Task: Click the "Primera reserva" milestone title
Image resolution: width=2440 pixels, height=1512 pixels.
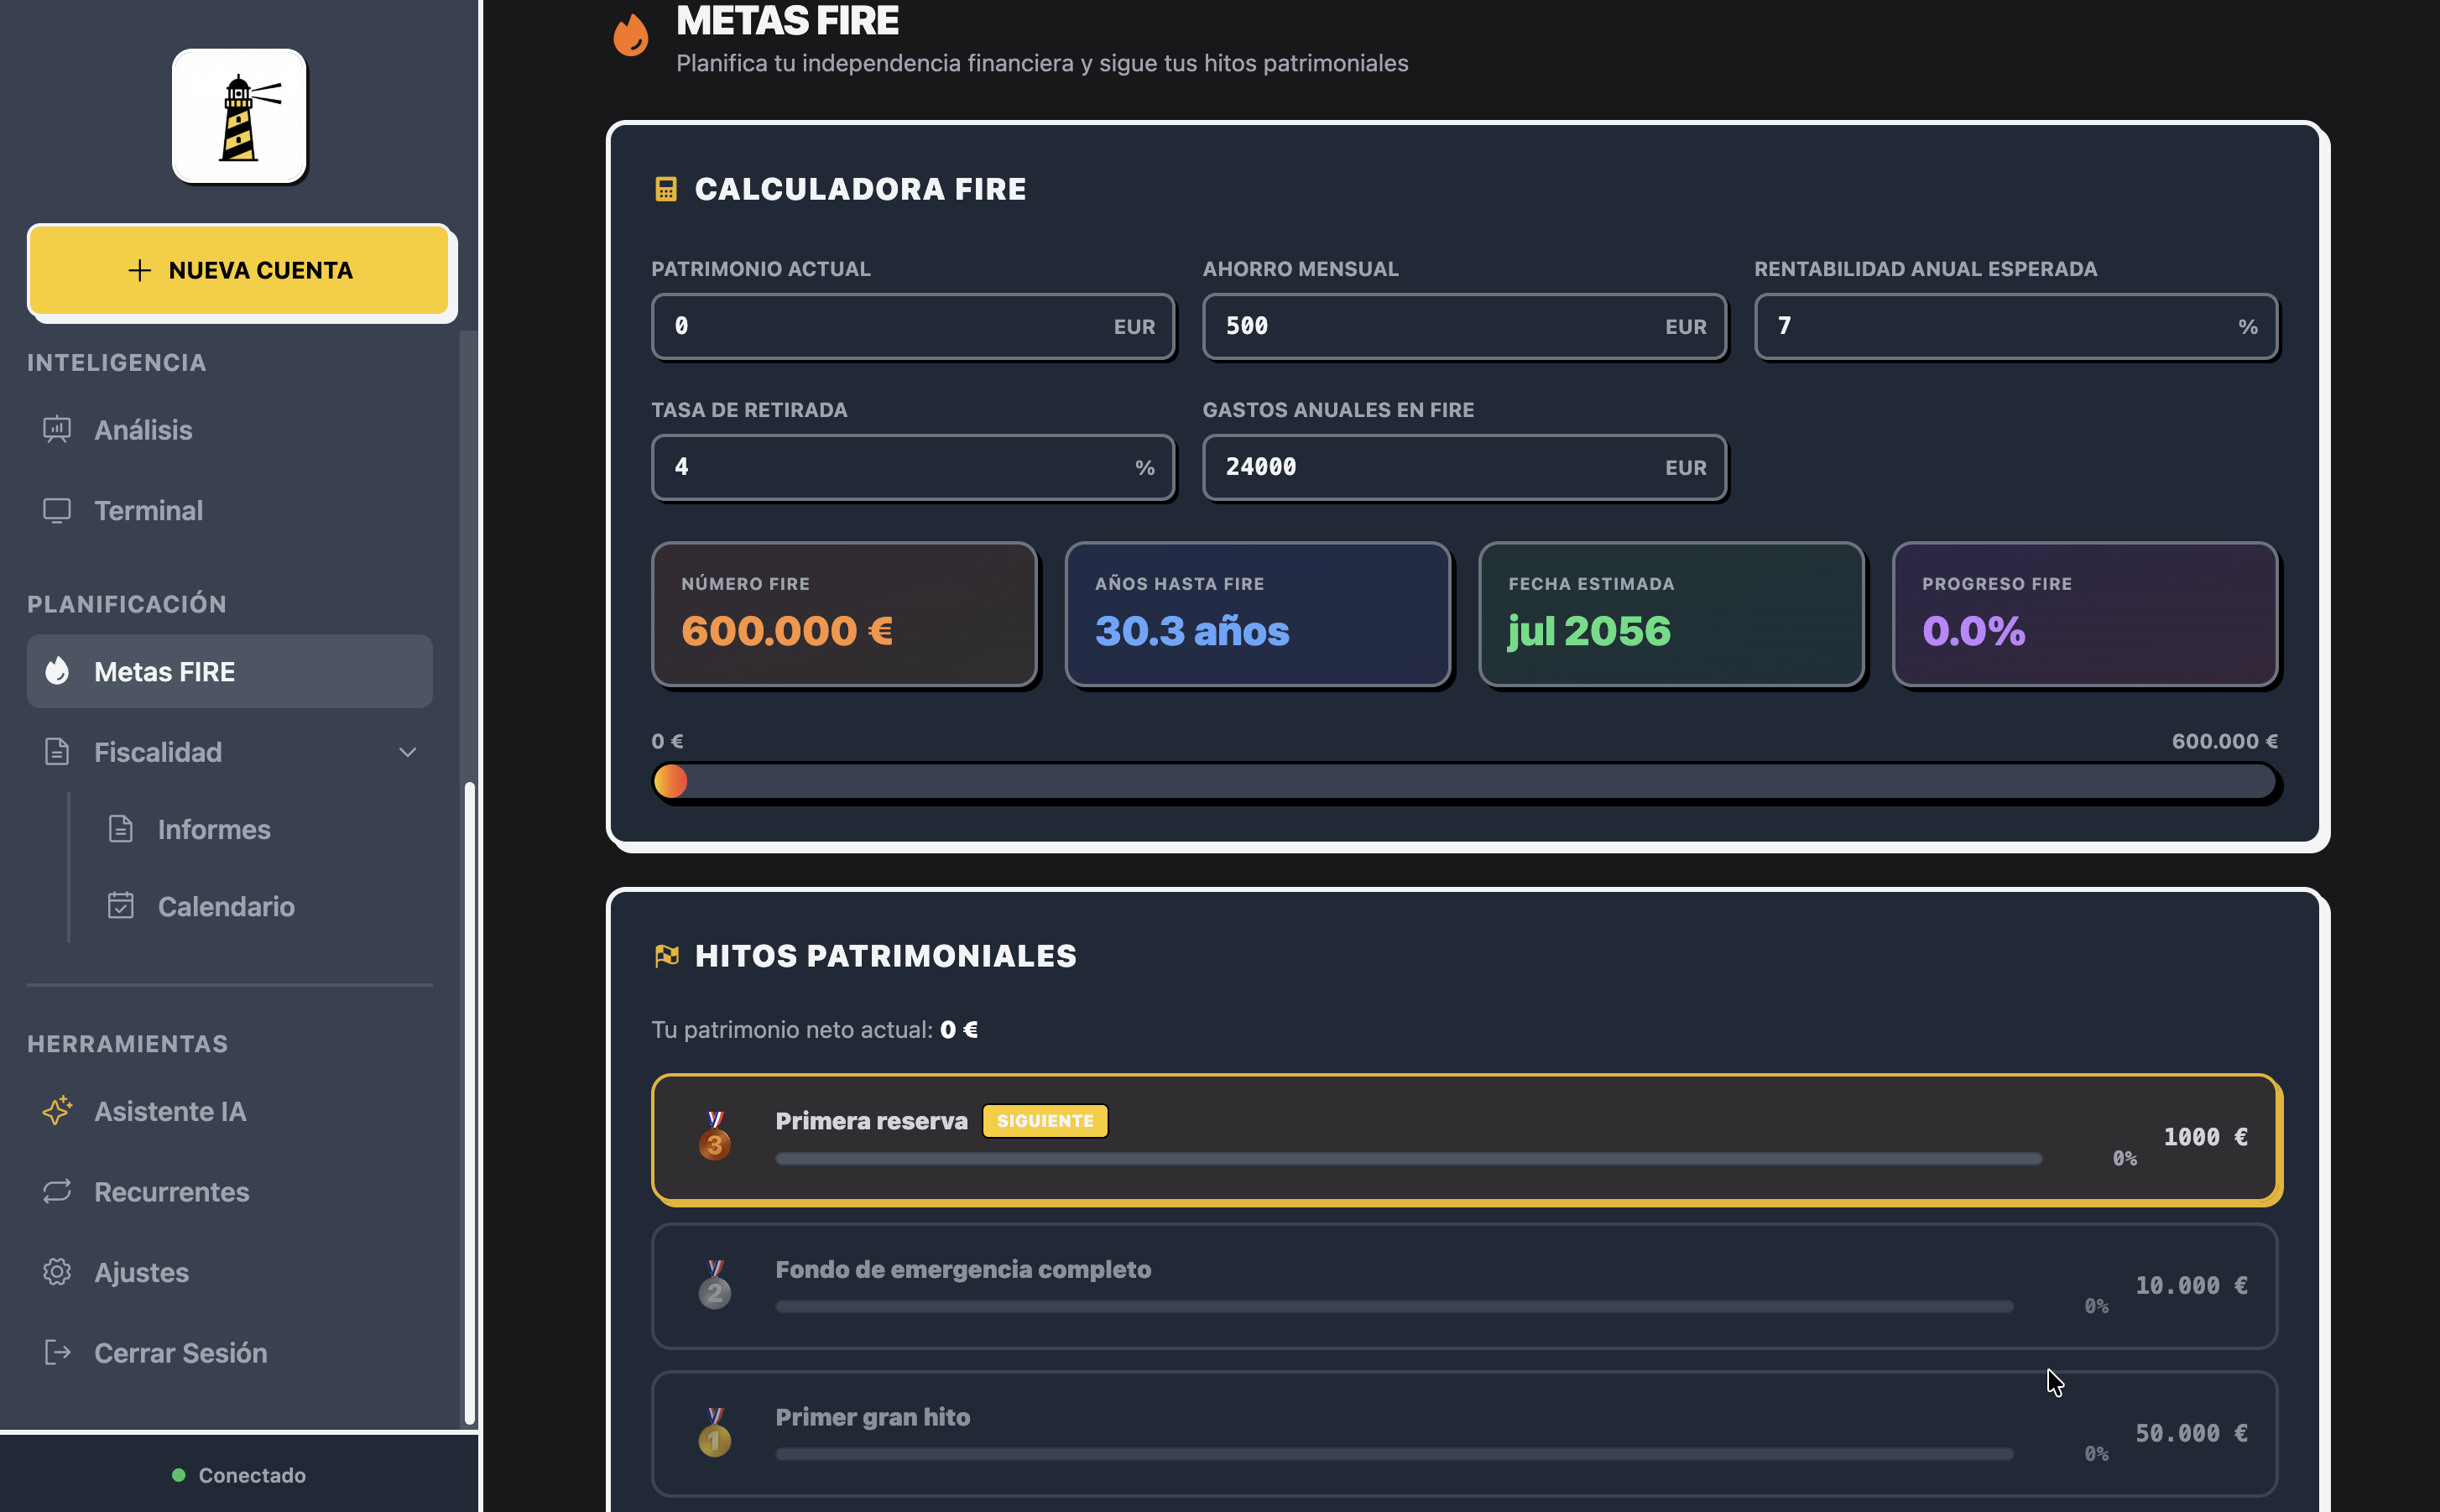Action: pos(871,1121)
